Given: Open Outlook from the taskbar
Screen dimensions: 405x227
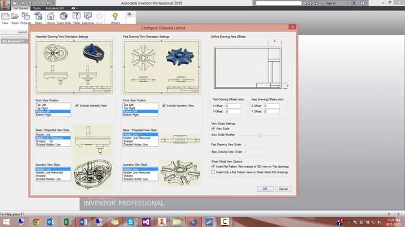Looking at the screenshot, I should pos(51,222).
